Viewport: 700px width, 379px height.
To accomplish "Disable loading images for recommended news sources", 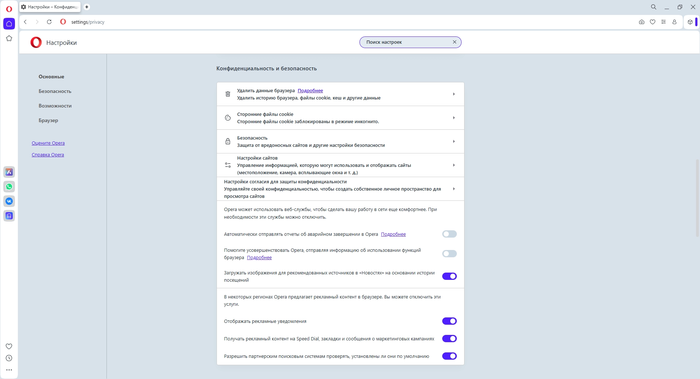I will (x=450, y=276).
